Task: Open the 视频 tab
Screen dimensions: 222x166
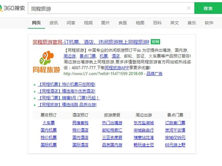Action: coord(88,23)
